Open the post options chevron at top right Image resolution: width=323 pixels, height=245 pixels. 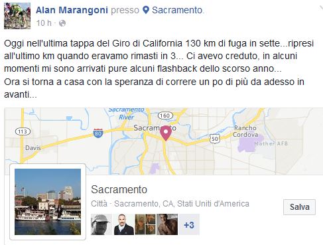[x=321, y=9]
